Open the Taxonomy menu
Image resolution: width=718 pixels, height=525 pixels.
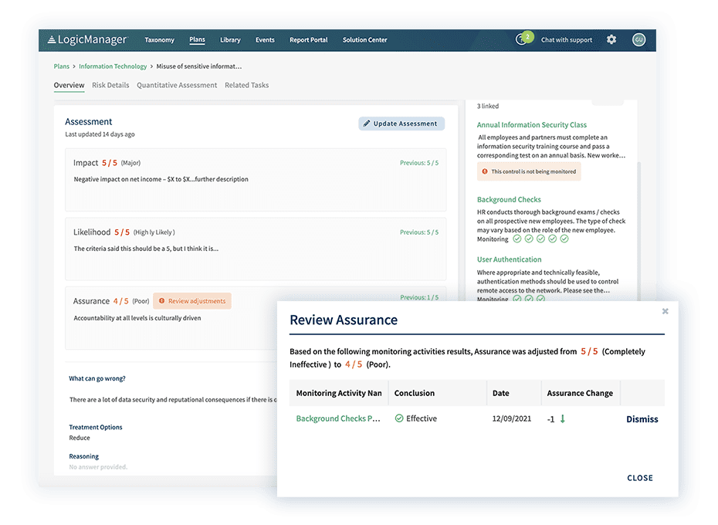(x=159, y=40)
